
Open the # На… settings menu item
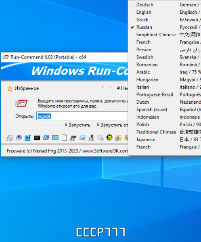(122, 88)
